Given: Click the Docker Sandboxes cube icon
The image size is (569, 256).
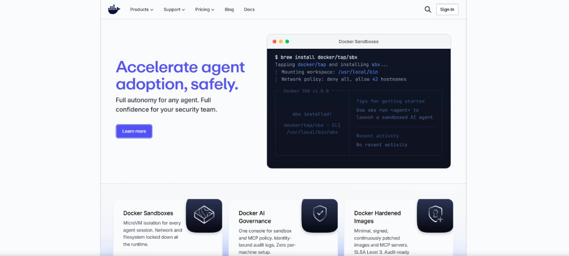Looking at the screenshot, I should pyautogui.click(x=204, y=214).
